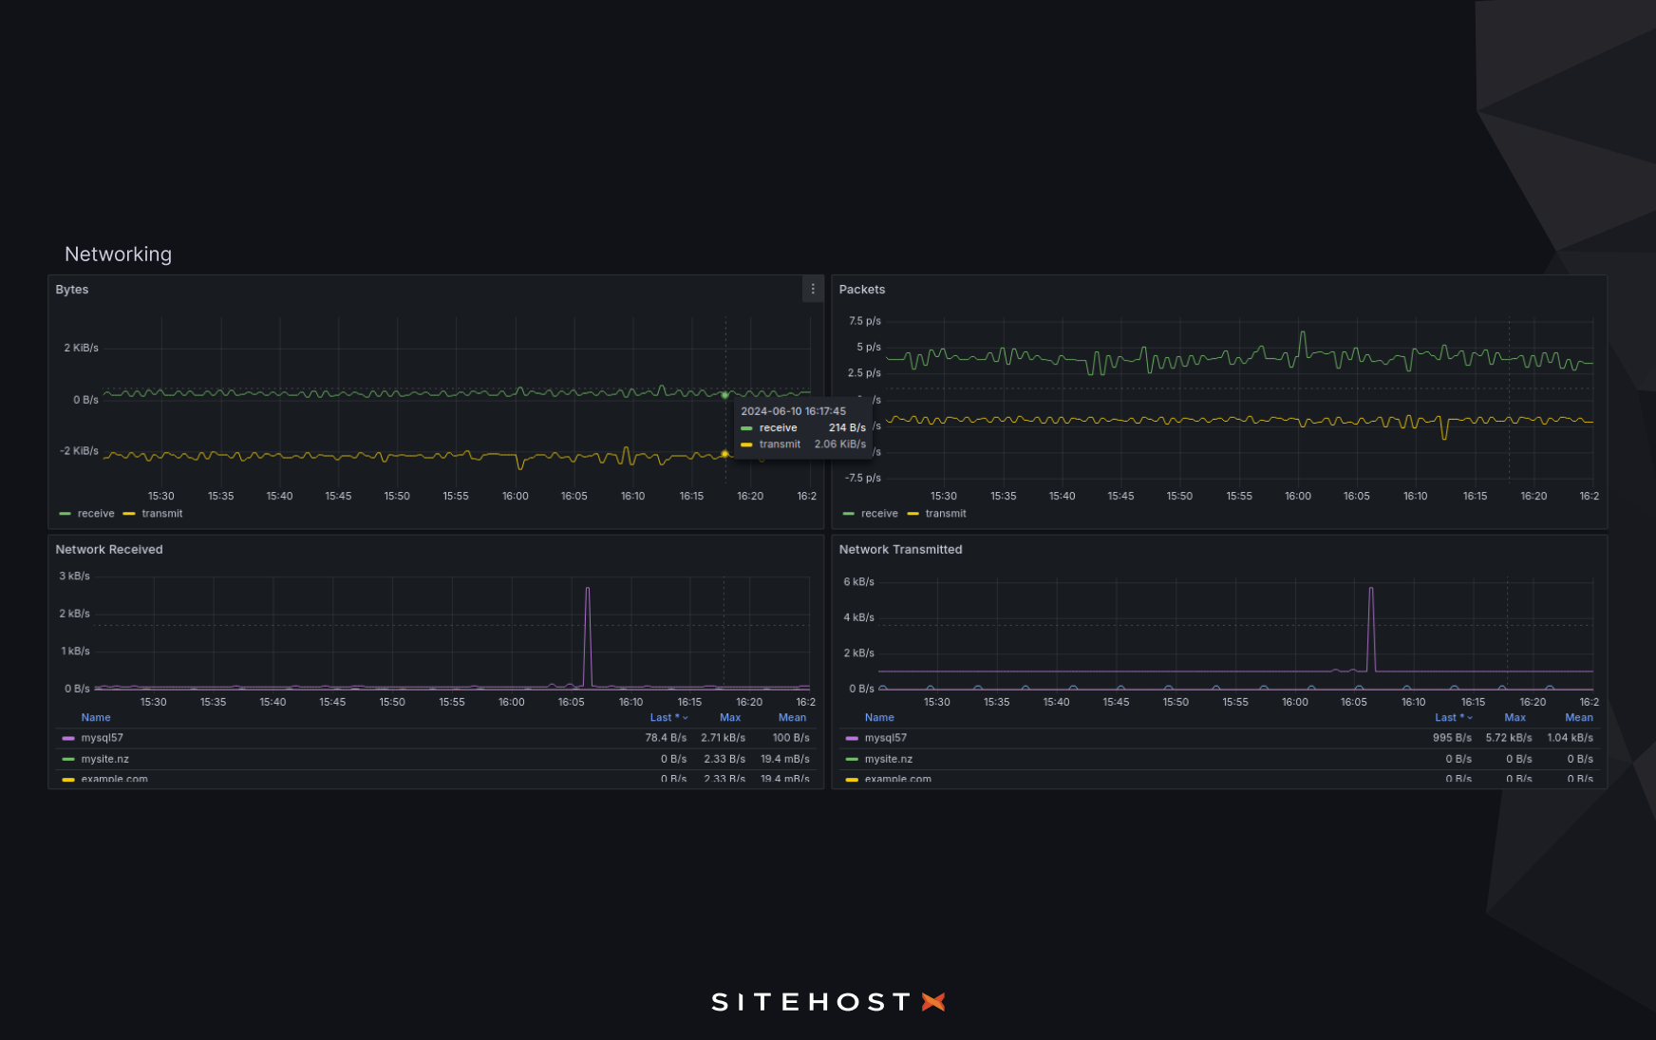The width and height of the screenshot is (1656, 1040).
Task: Open the Network Transmitted panel title menu
Action: [900, 549]
